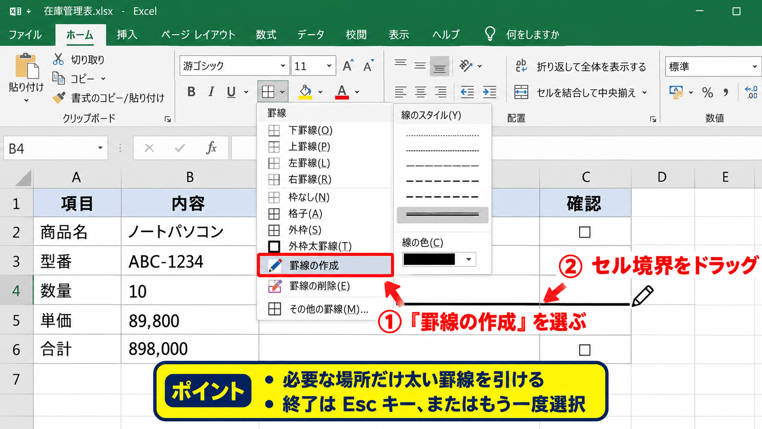The width and height of the screenshot is (762, 429).
Task: Click the fill color bucket icon
Action: [x=305, y=92]
